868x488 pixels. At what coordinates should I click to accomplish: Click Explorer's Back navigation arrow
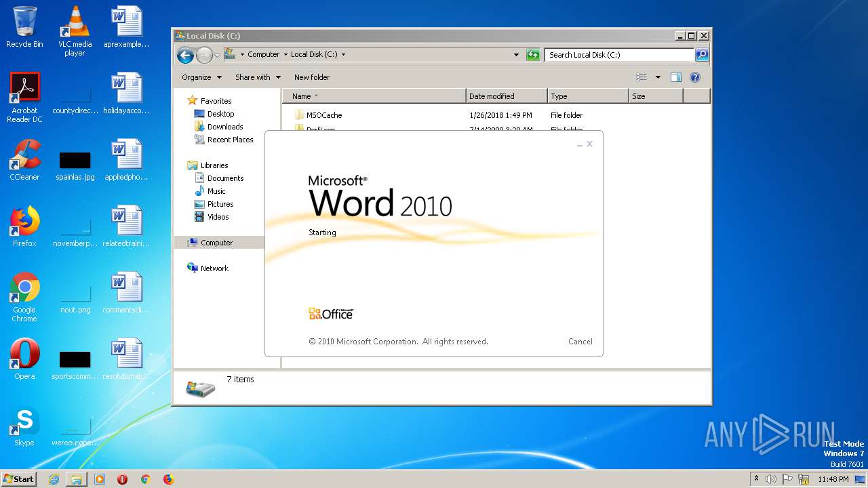[x=185, y=55]
